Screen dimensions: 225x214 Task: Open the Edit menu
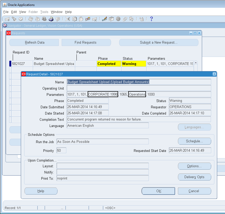[14, 12]
